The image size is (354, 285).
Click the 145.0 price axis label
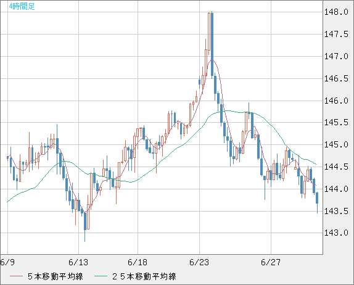pyautogui.click(x=336, y=145)
